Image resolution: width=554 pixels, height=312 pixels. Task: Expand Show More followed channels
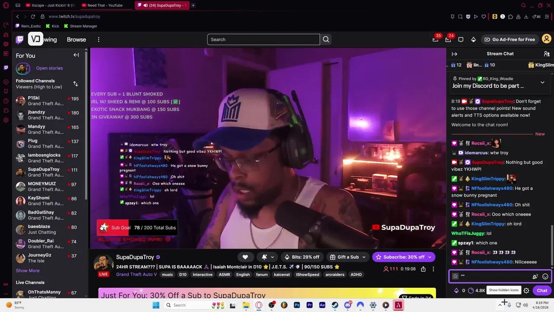[x=28, y=270]
